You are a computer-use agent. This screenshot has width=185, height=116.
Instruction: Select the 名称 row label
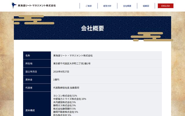(28, 55)
